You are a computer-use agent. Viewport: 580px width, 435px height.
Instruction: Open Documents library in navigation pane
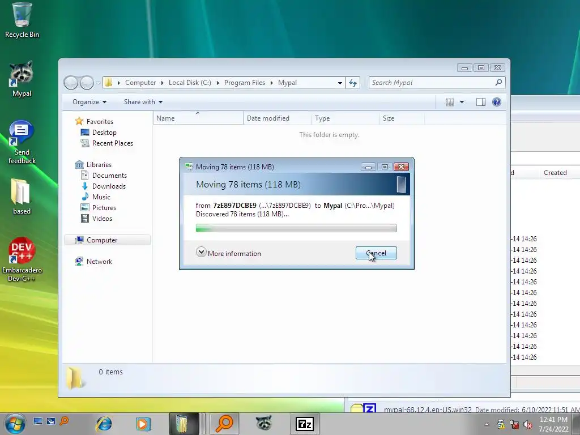109,176
